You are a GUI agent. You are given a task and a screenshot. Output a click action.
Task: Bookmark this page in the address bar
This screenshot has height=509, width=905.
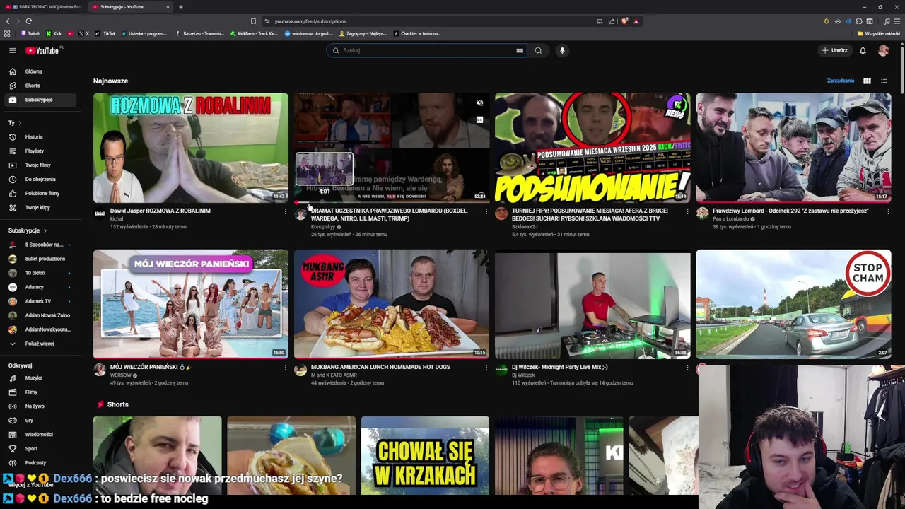[253, 21]
